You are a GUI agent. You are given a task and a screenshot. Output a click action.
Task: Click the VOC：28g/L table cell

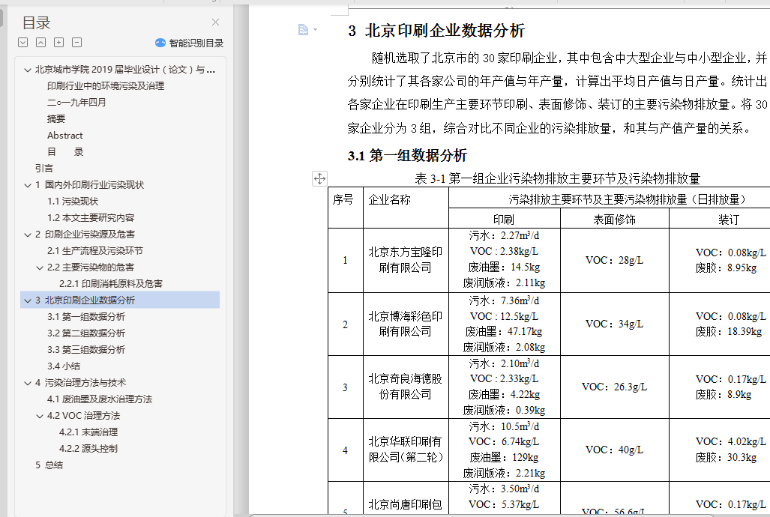pos(614,260)
